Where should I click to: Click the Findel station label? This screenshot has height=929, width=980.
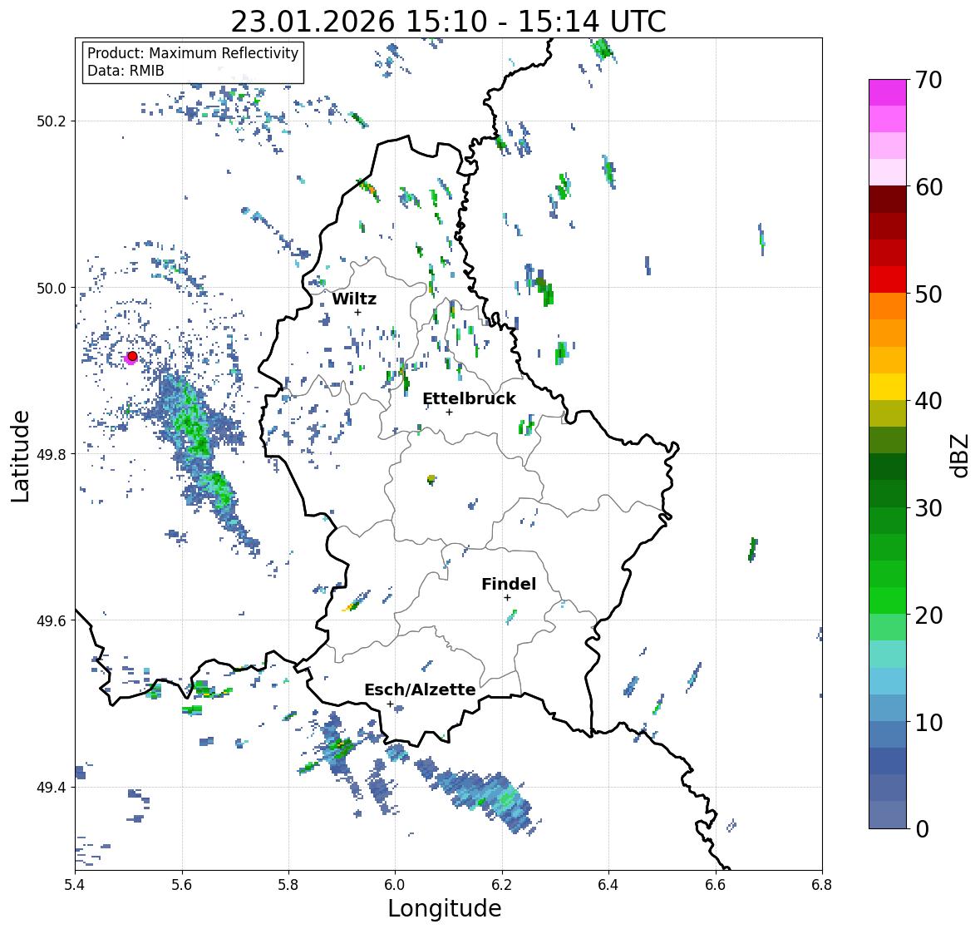509,584
